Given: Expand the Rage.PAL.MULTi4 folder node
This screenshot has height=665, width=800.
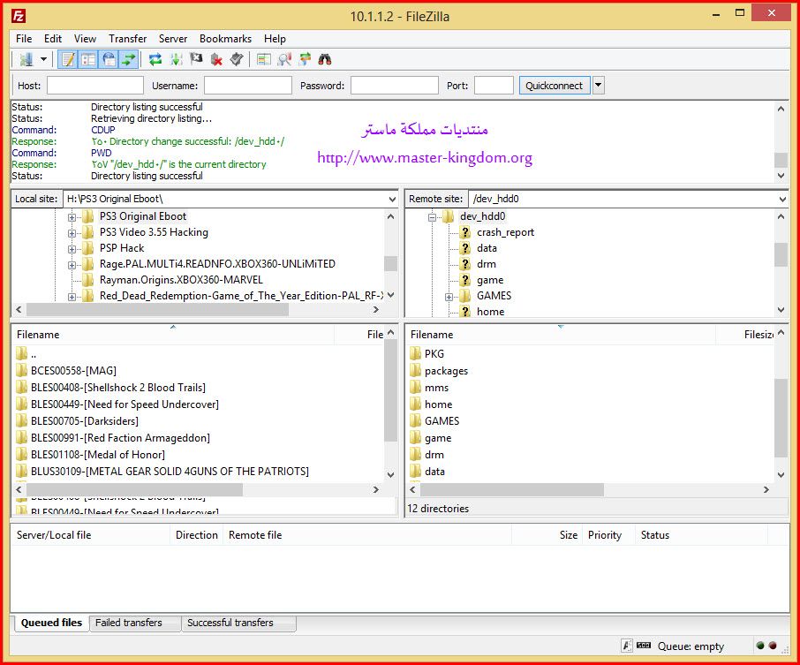Looking at the screenshot, I should [x=72, y=265].
